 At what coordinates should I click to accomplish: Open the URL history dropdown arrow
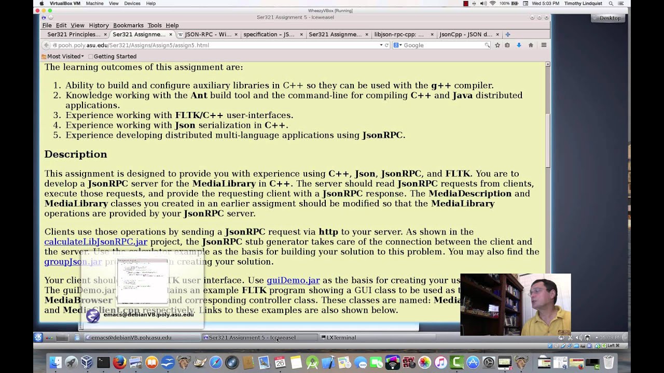(381, 45)
